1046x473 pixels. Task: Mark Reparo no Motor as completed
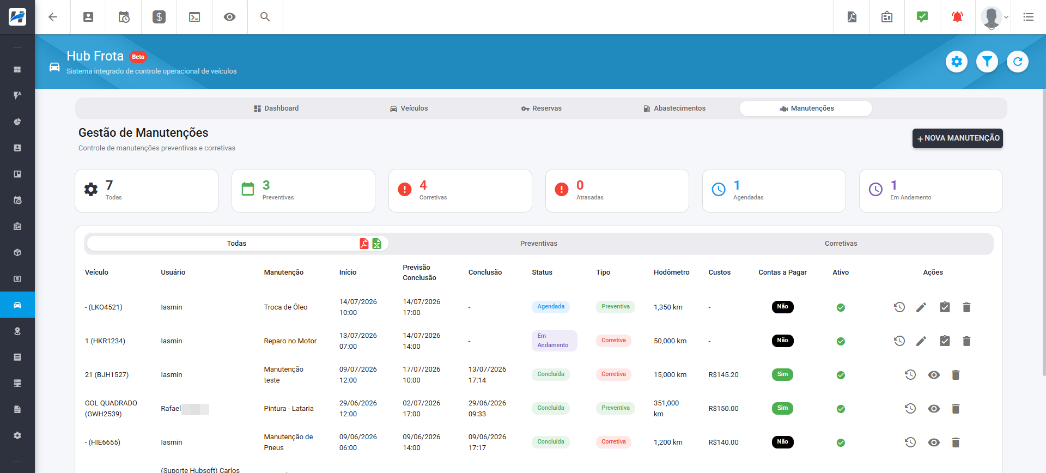click(945, 341)
